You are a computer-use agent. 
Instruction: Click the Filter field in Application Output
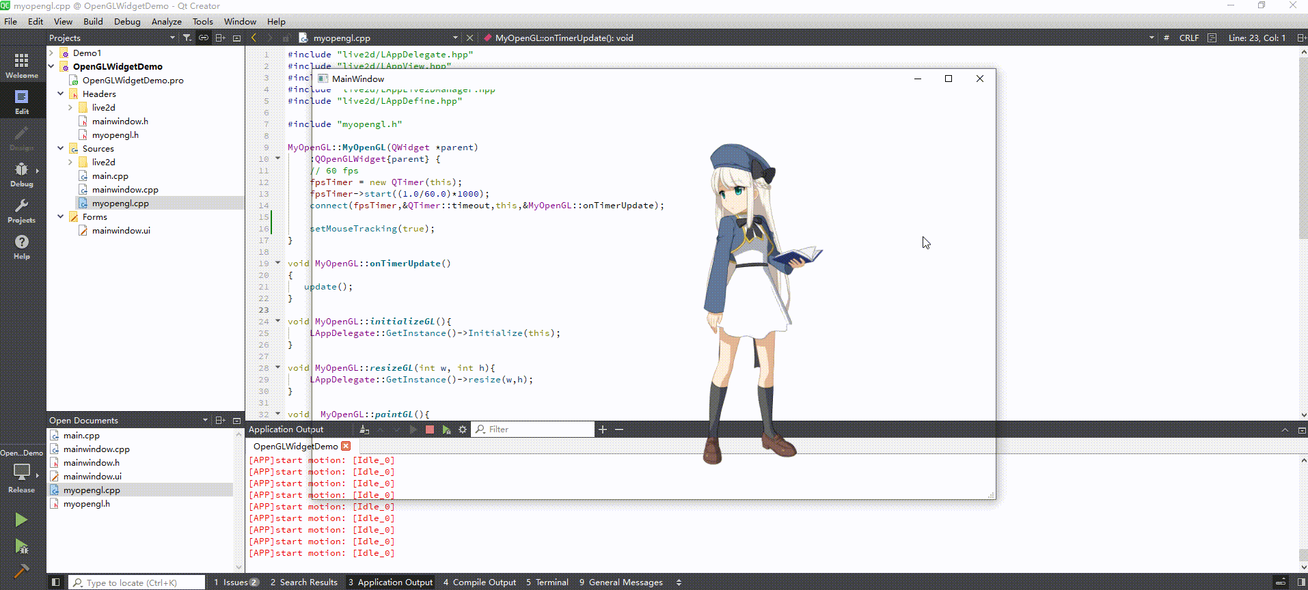click(x=533, y=430)
